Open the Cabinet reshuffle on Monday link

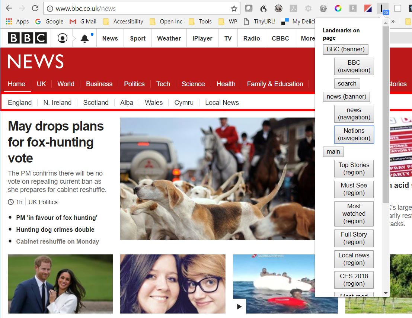tap(58, 241)
